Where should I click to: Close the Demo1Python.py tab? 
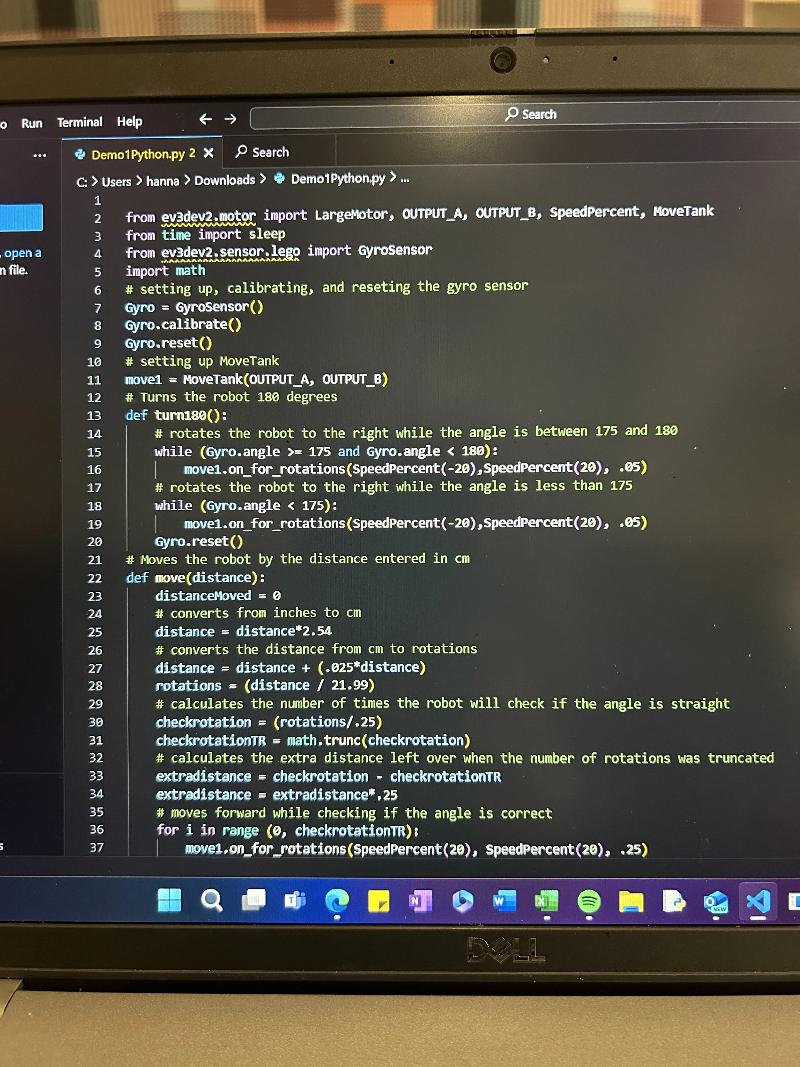(208, 153)
